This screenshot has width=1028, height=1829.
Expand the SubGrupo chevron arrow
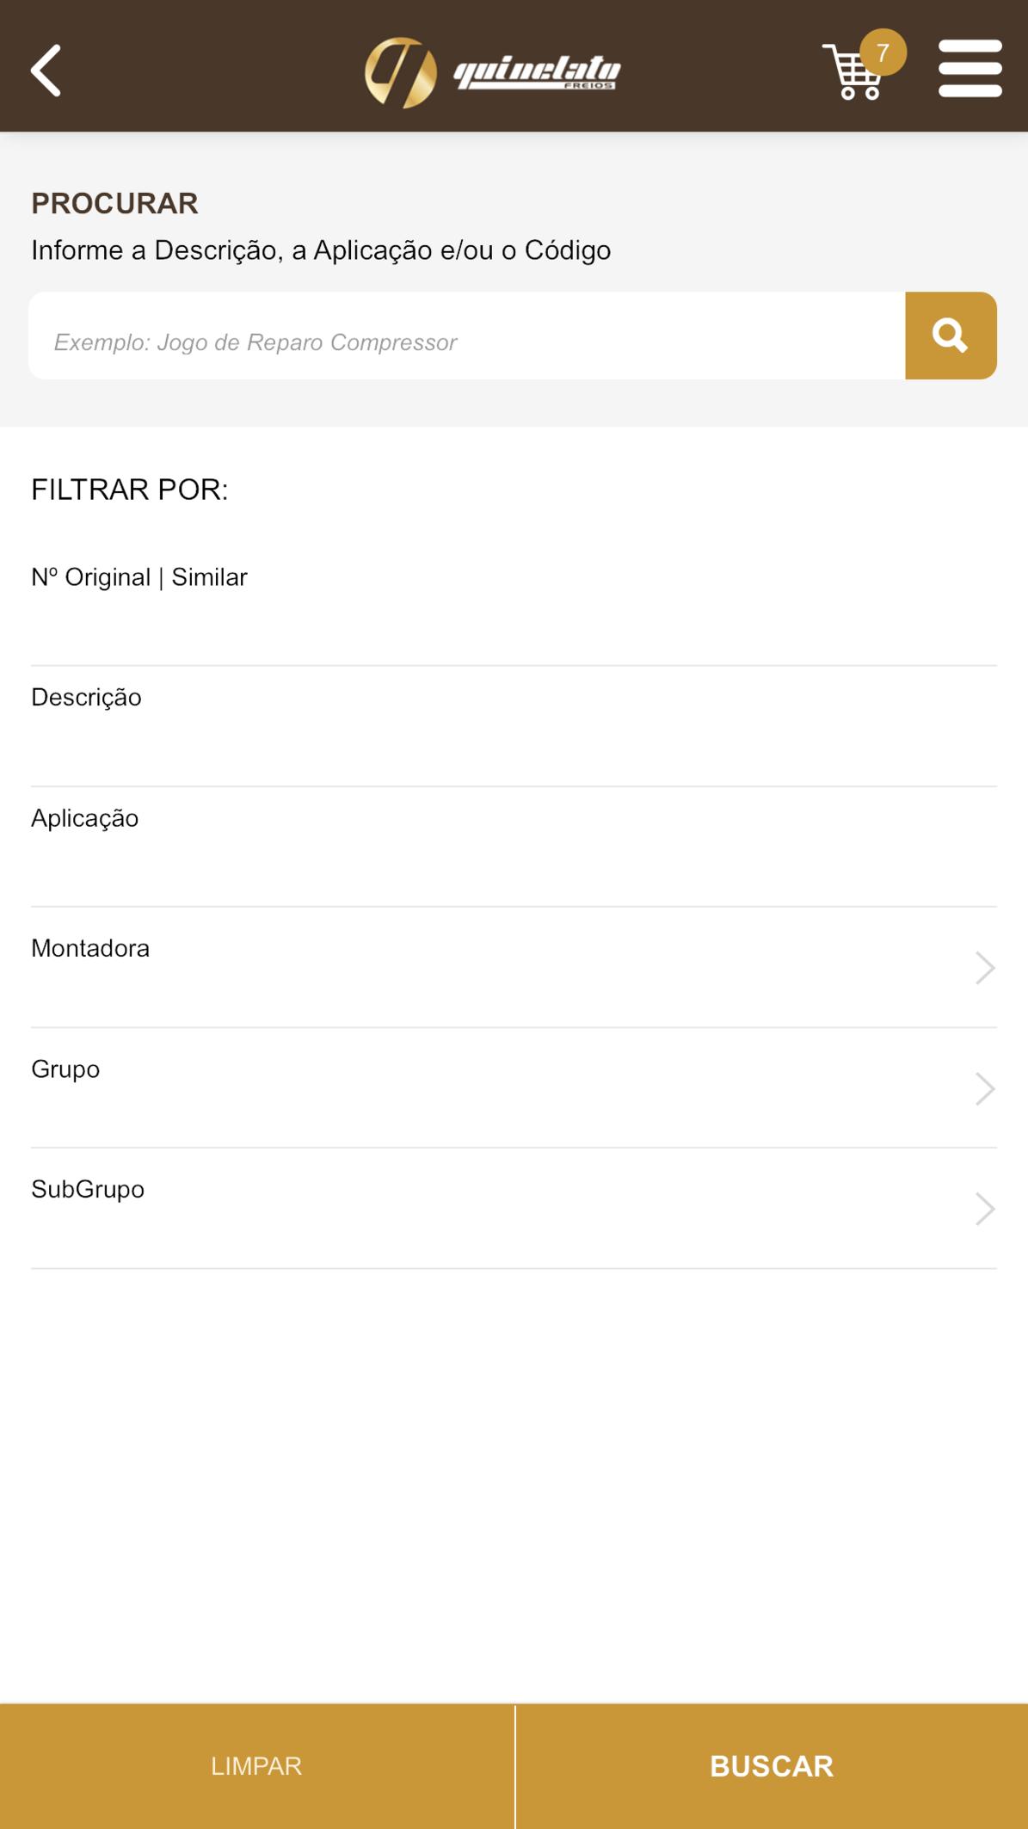point(985,1209)
